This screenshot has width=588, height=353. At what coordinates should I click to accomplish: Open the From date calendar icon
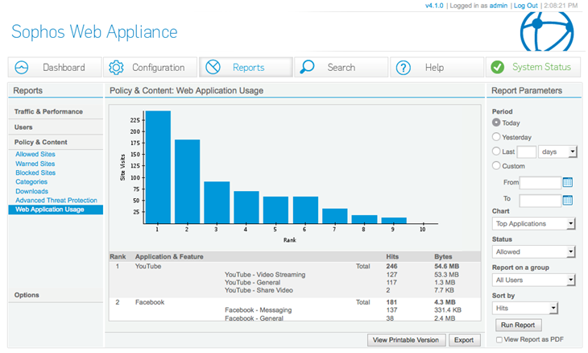pos(567,182)
